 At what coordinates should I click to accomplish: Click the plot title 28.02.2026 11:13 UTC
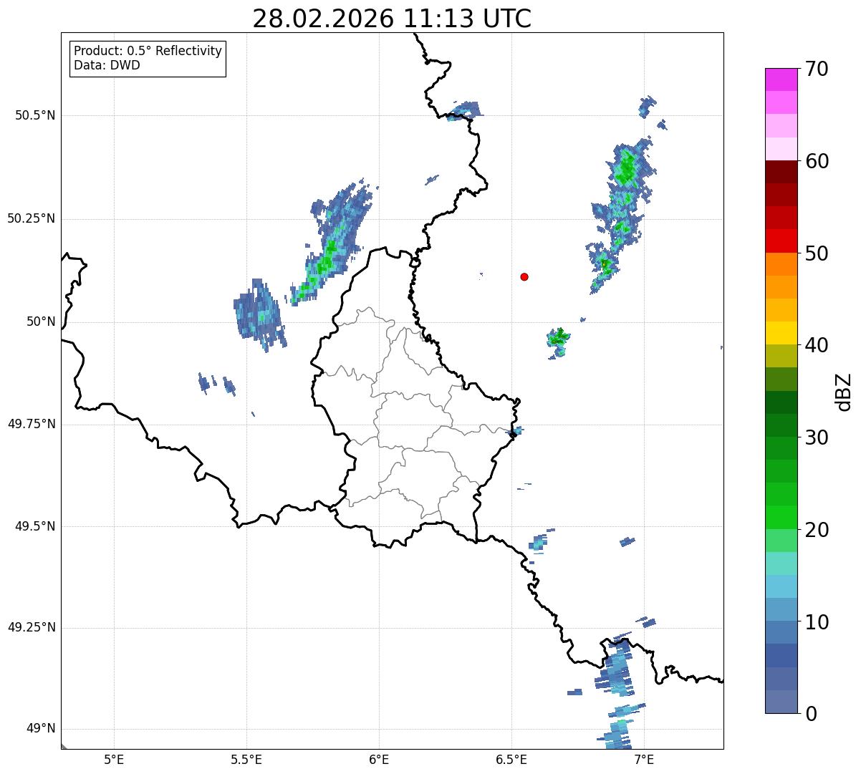pos(392,19)
